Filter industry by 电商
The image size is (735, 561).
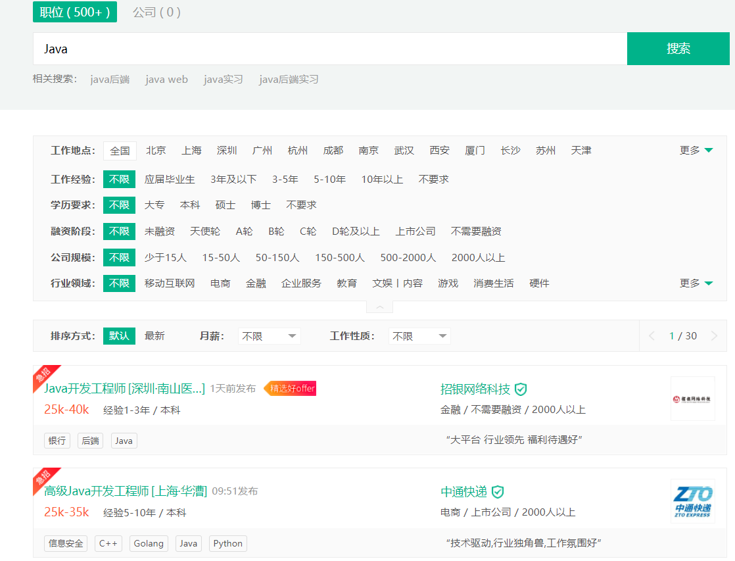[220, 283]
